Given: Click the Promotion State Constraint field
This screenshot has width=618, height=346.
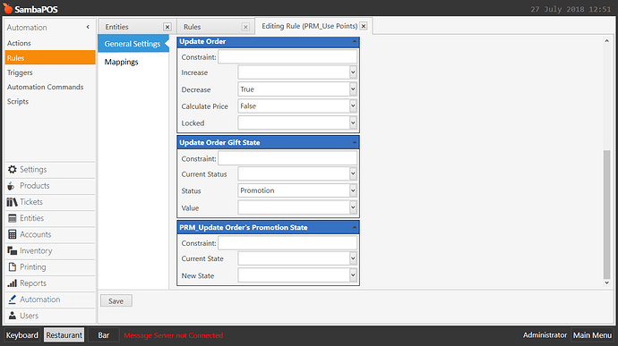Looking at the screenshot, I should (x=288, y=243).
